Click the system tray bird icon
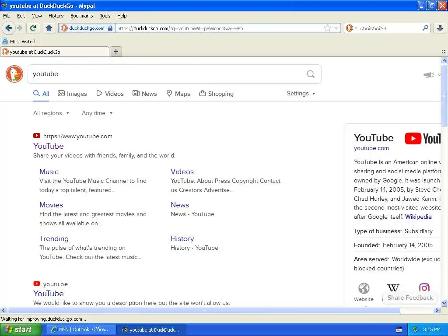 coord(416,329)
